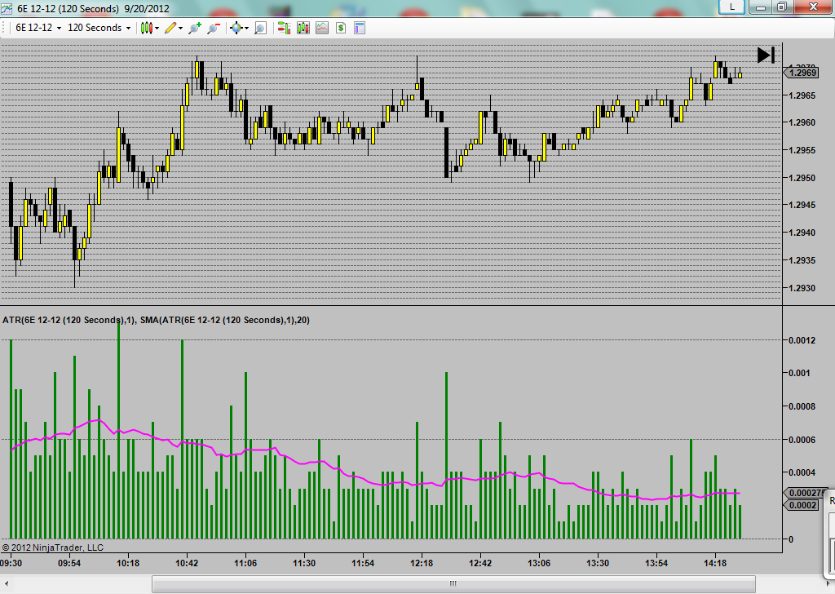Click the 1.2930 price axis label
Image resolution: width=835 pixels, height=594 pixels.
(802, 288)
